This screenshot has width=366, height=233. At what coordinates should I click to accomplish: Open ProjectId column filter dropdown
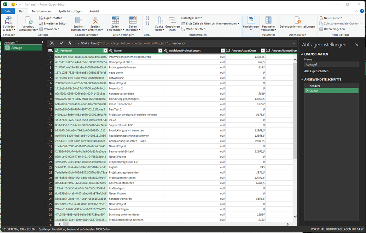pos(105,51)
